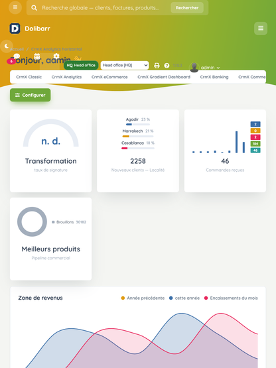Click the taux de signature subtitle
Screen dimensions: 276x368
50,170
